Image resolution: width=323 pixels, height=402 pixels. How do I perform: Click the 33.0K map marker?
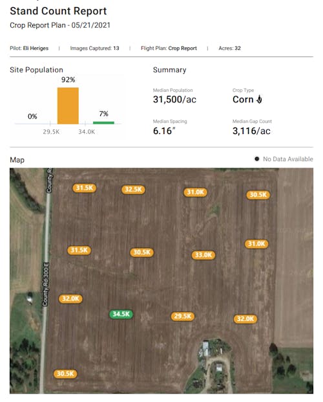coord(203,255)
